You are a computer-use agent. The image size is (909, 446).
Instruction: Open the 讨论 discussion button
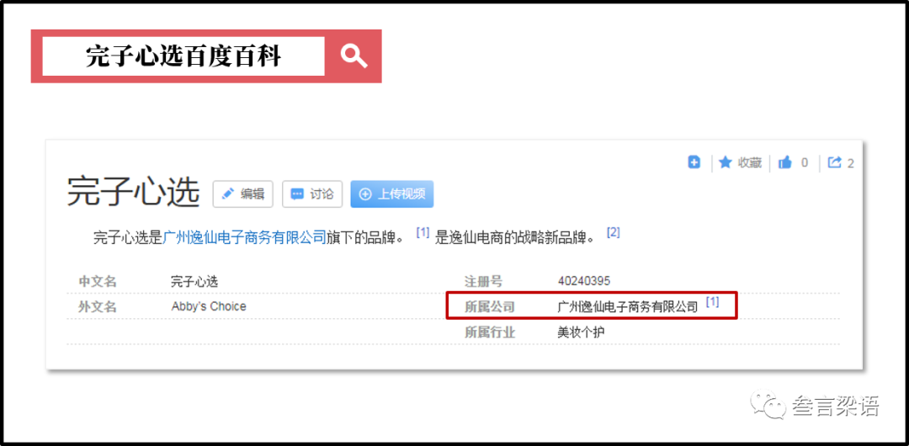(312, 194)
